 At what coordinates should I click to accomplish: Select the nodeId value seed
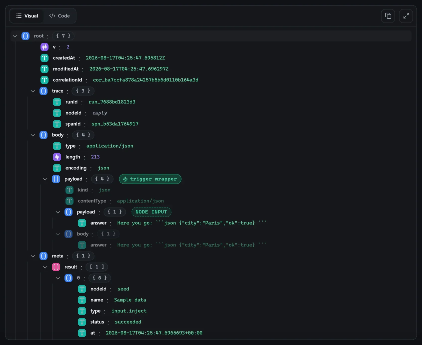[123, 289]
